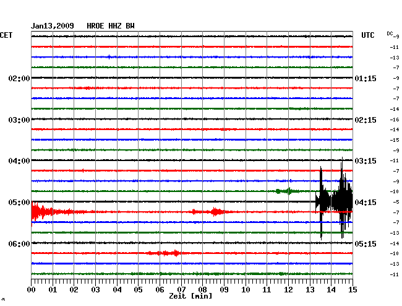The width and height of the screenshot is (402, 306).
Task: Select the 04:00 CET row label
Action: click(x=19, y=161)
